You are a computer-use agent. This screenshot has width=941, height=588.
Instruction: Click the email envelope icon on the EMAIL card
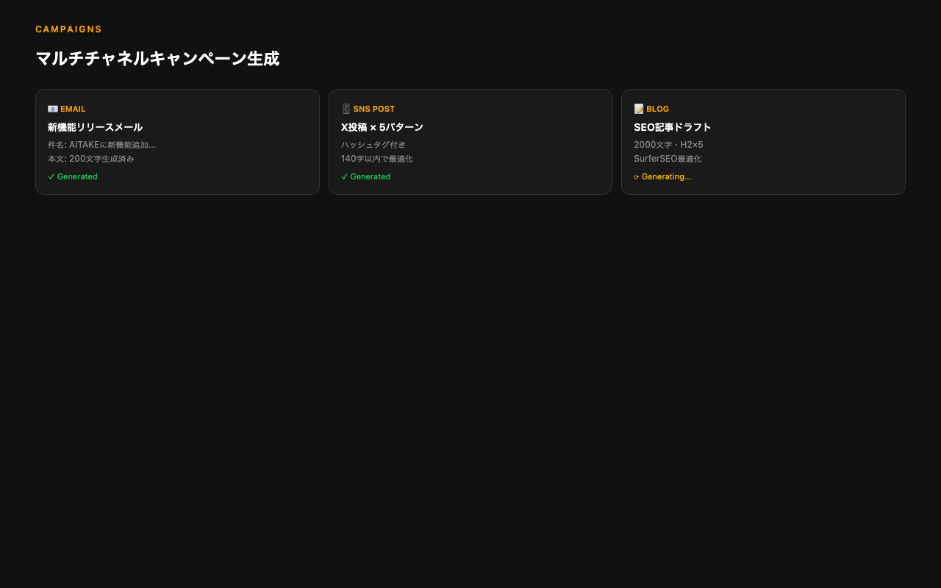point(52,108)
